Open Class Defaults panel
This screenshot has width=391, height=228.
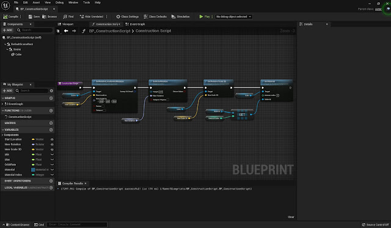click(155, 17)
